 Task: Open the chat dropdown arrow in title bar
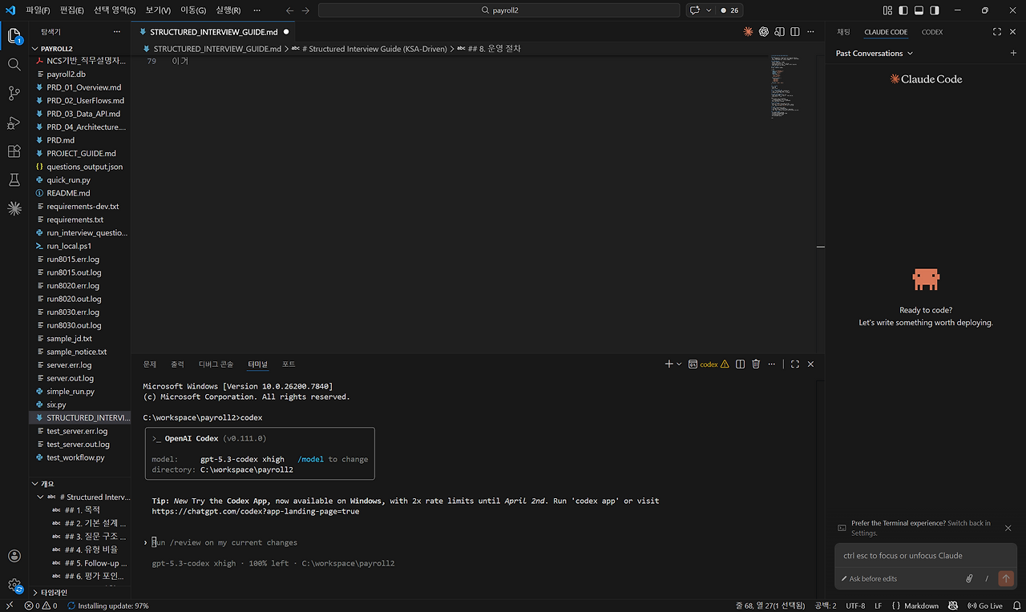tap(708, 10)
